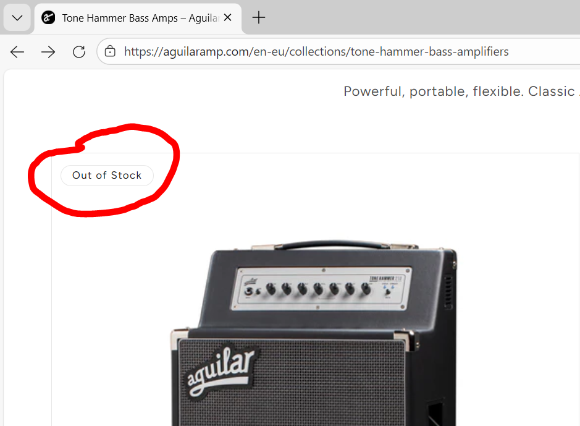This screenshot has width=580, height=426.
Task: Click the rightmost black knob on the amp panel
Action: (366, 288)
